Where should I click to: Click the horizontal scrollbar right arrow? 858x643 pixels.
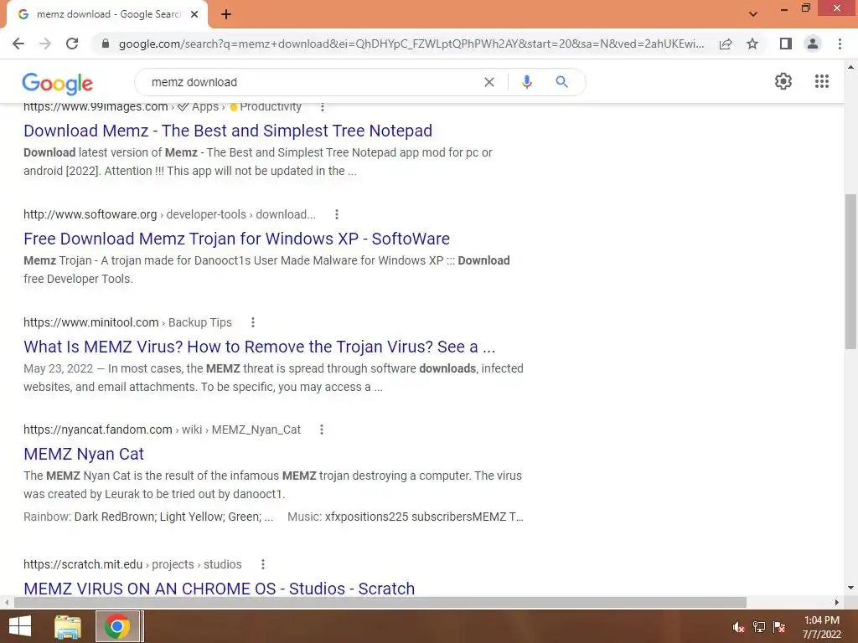[837, 602]
